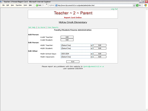Click Edit button next to Edit Student
Screen dimensions: 148x111
click(x=100, y=48)
